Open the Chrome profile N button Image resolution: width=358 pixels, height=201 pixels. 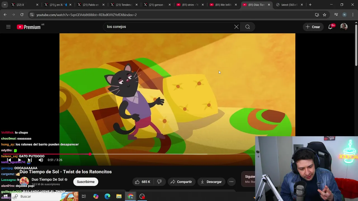(x=344, y=15)
